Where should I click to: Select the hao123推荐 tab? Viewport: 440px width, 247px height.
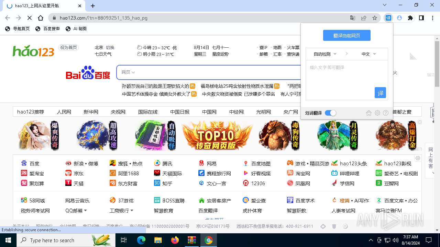click(x=31, y=112)
